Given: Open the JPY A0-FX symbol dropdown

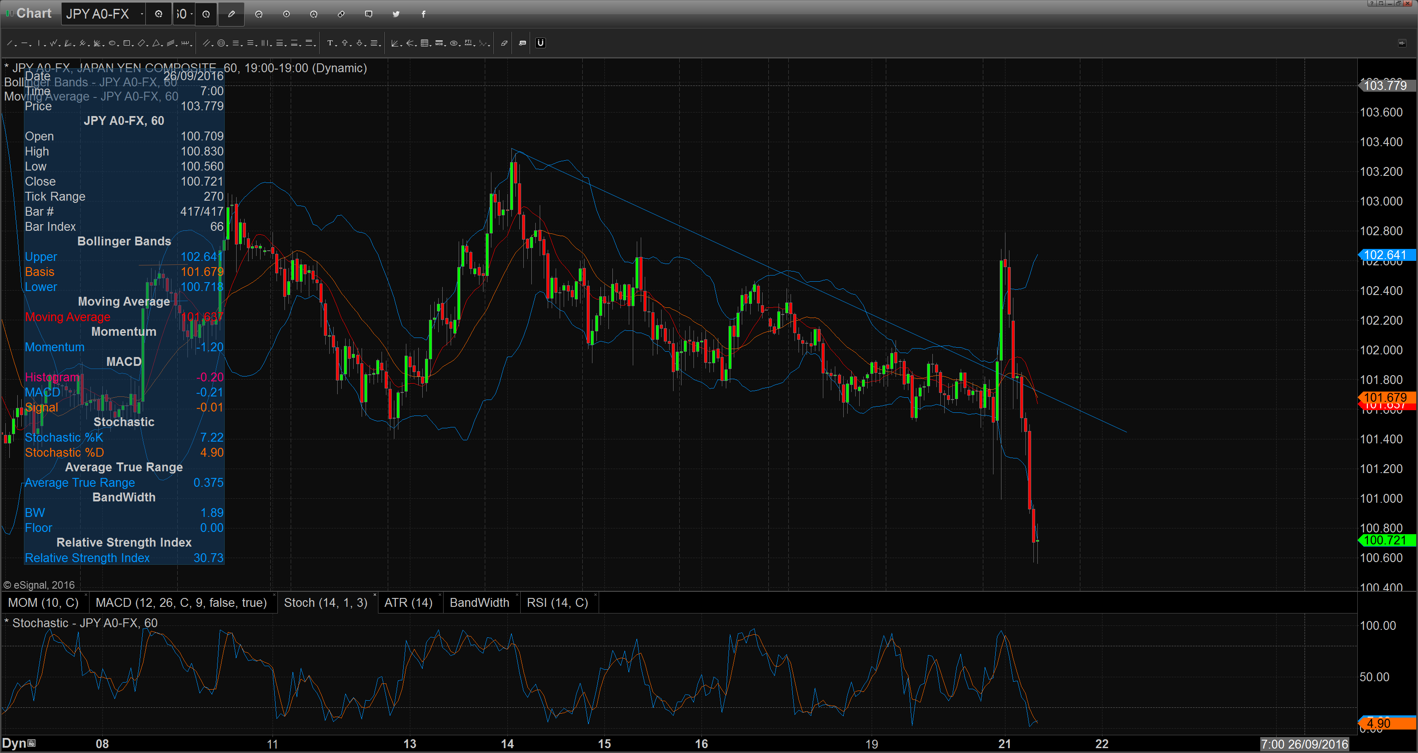Looking at the screenshot, I should [x=142, y=14].
